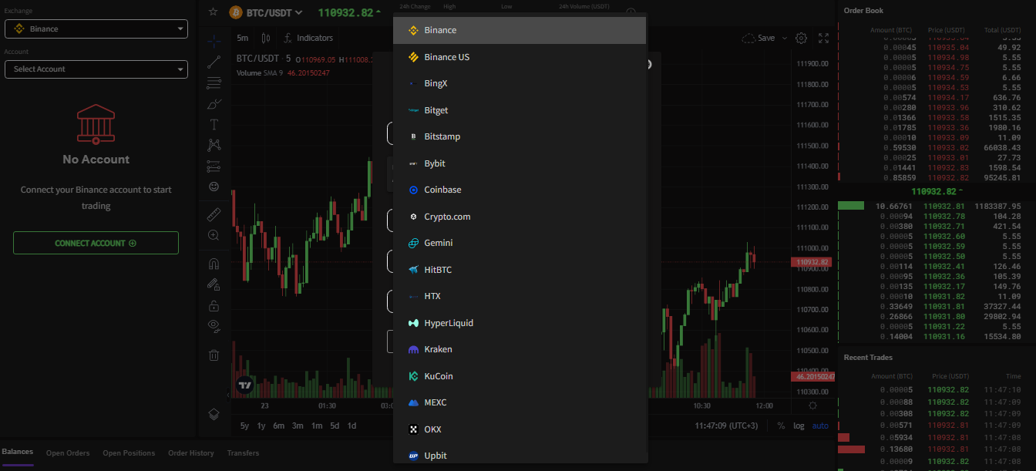Choose Kraken from the dropdown

pyautogui.click(x=520, y=349)
